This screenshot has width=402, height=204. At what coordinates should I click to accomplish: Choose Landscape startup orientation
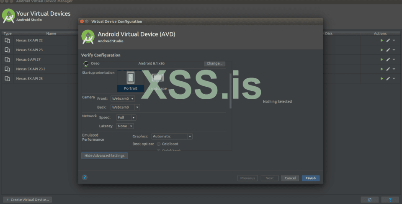coord(157,81)
